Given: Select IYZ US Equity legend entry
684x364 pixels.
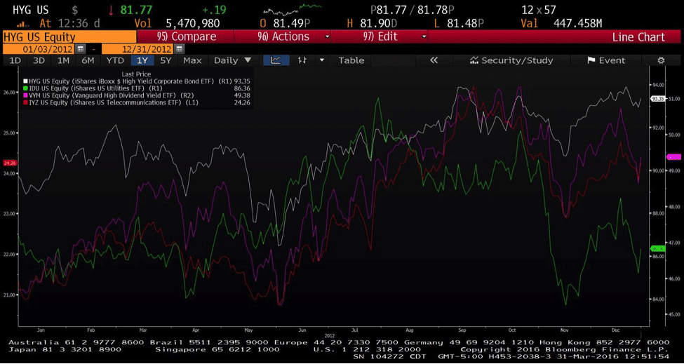Looking at the screenshot, I should click(137, 102).
